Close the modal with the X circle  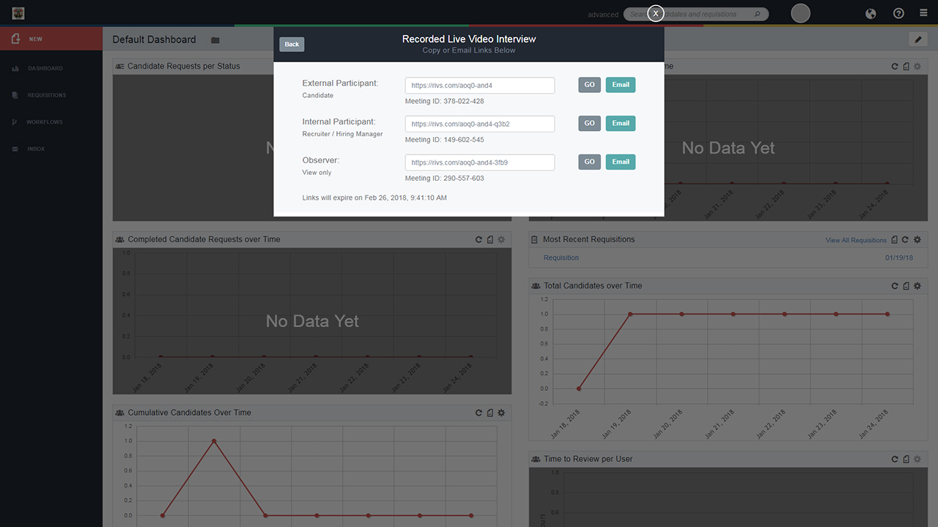[x=656, y=13]
